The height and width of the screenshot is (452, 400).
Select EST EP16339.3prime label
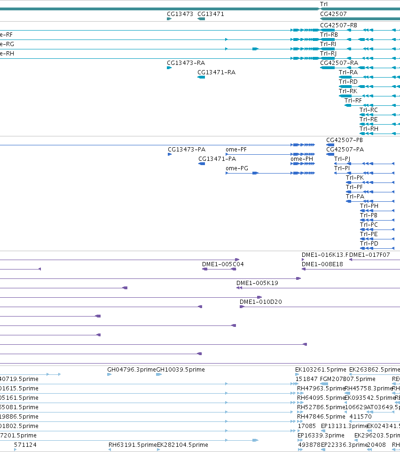[x=321, y=435]
